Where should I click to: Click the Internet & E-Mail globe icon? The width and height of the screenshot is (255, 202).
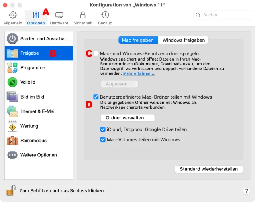click(x=12, y=111)
